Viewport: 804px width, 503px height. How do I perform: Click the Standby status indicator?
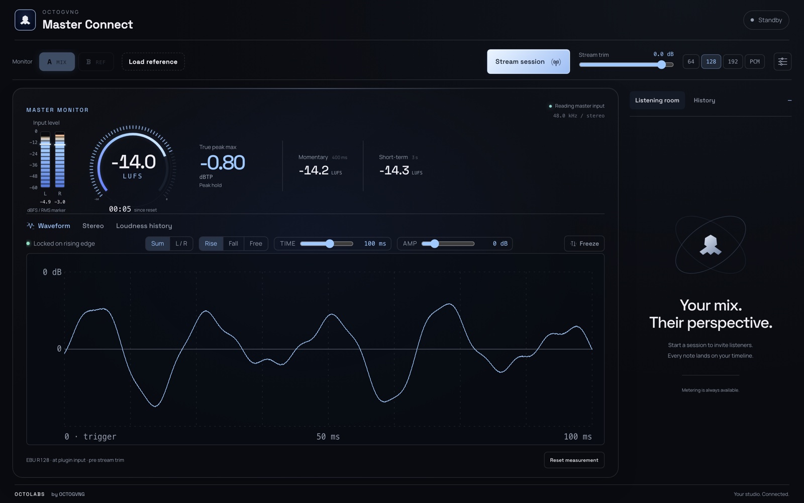[766, 20]
